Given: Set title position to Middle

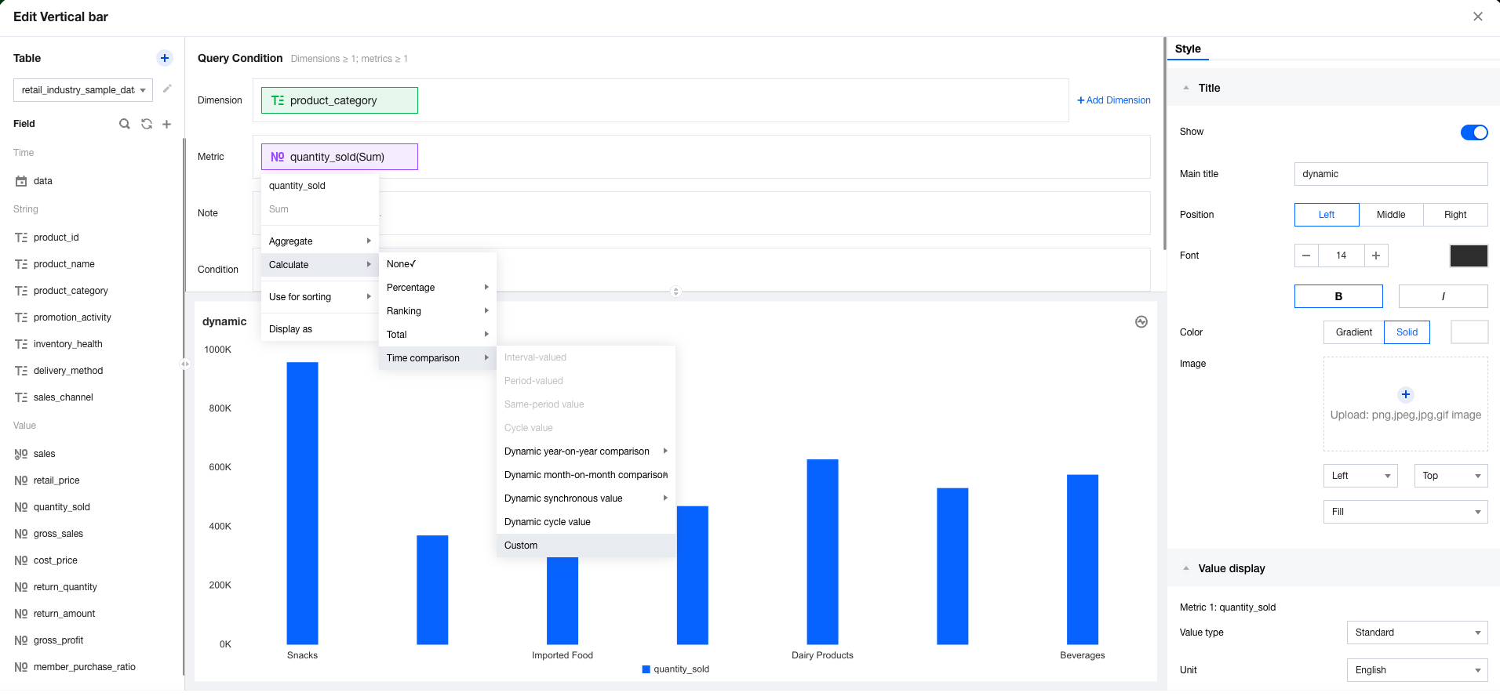Looking at the screenshot, I should point(1391,215).
